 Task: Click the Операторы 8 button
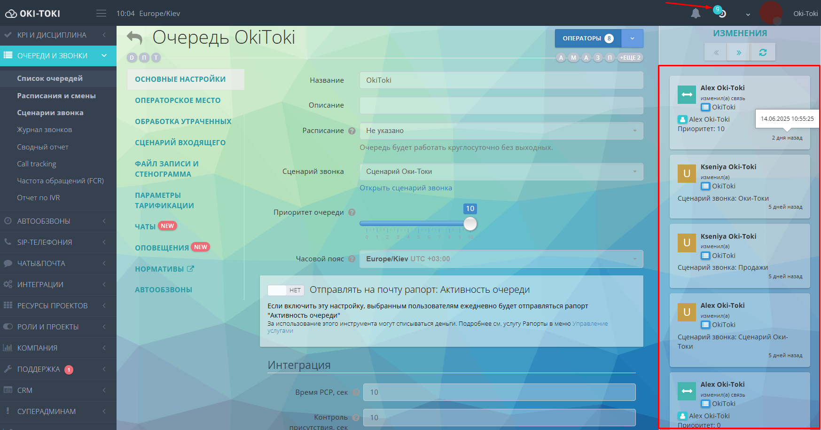pyautogui.click(x=588, y=39)
